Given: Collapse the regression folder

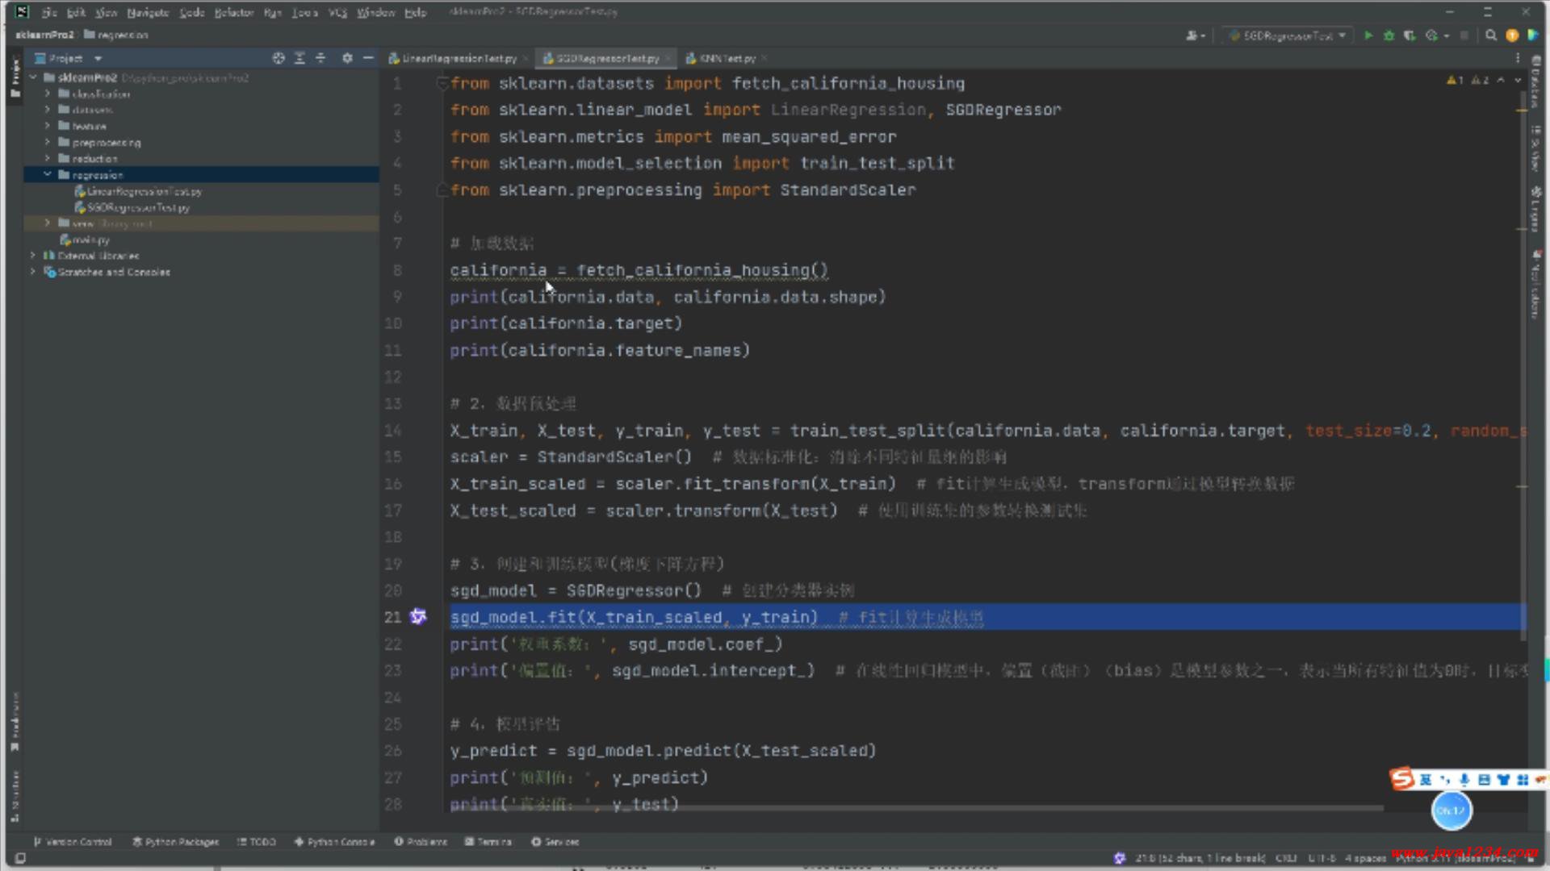Looking at the screenshot, I should point(48,174).
